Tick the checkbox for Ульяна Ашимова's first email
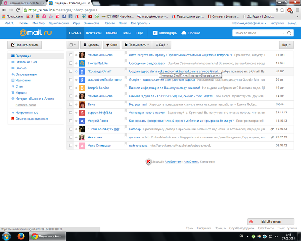The height and width of the screenshot is (241, 301). (x=71, y=55)
